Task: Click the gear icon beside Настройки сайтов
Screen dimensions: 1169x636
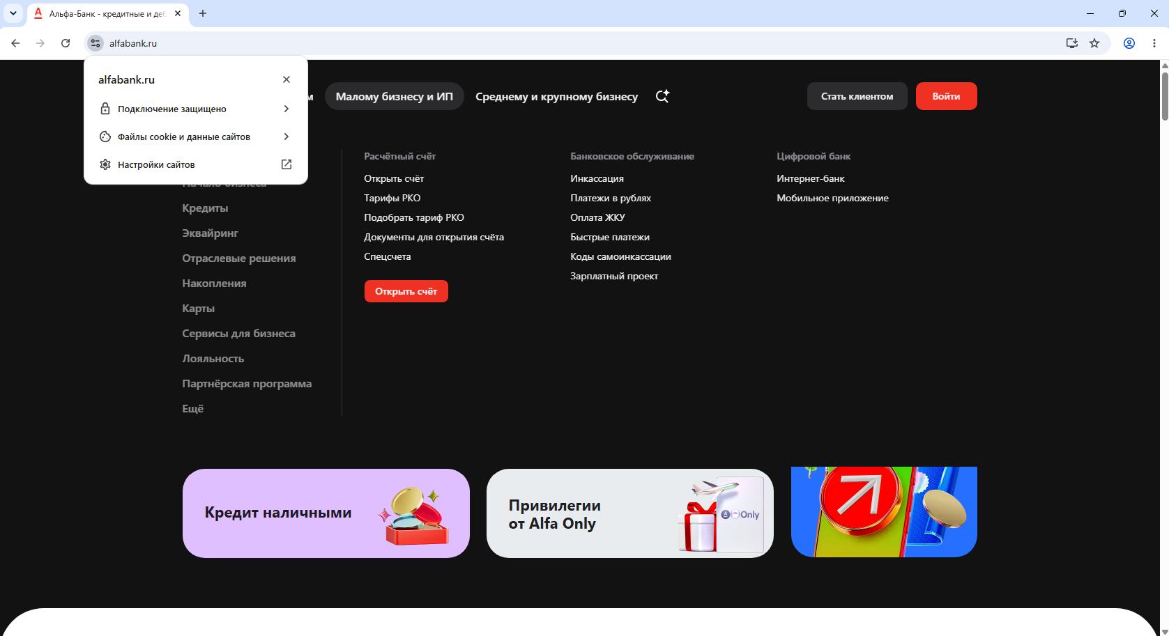Action: 105,164
